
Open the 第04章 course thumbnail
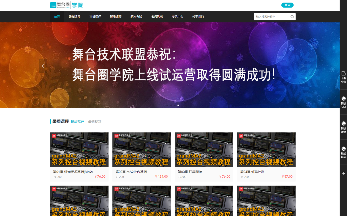pos(266,149)
